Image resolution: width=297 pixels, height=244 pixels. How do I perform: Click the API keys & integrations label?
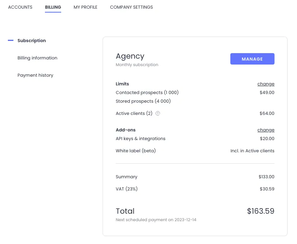coord(140,139)
